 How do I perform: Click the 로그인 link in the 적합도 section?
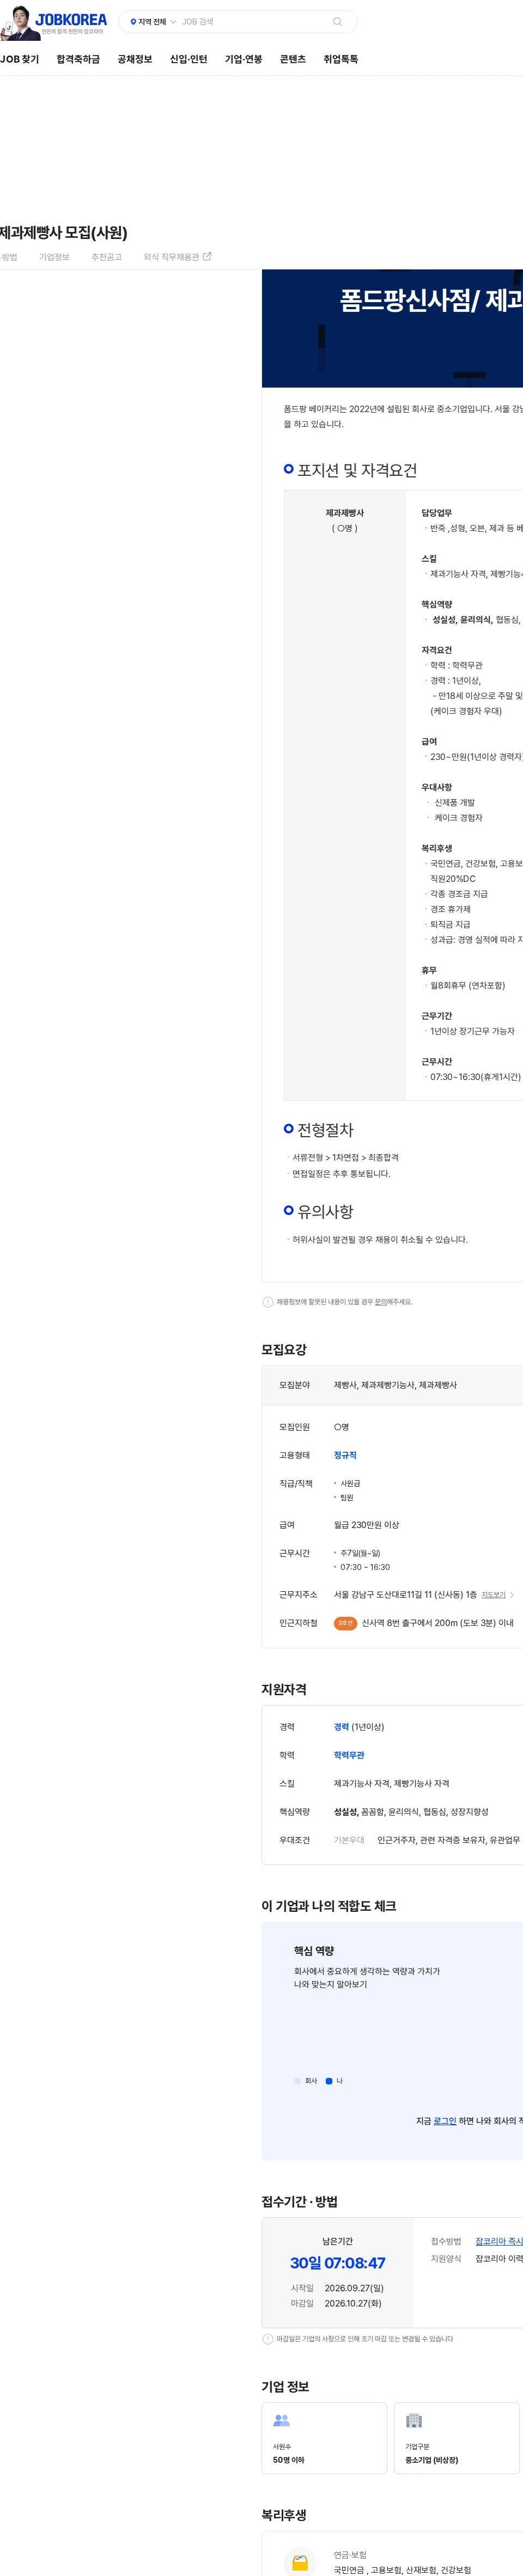pos(444,2121)
